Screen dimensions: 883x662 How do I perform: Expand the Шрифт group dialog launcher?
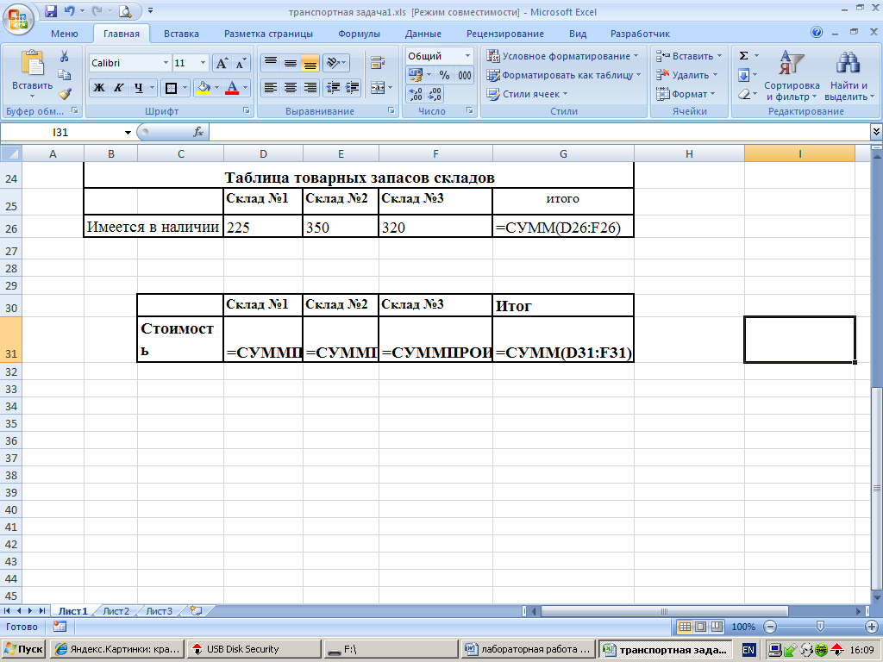(x=246, y=111)
